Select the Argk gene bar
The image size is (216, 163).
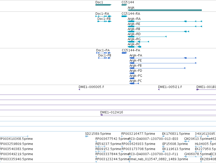(165, 10)
